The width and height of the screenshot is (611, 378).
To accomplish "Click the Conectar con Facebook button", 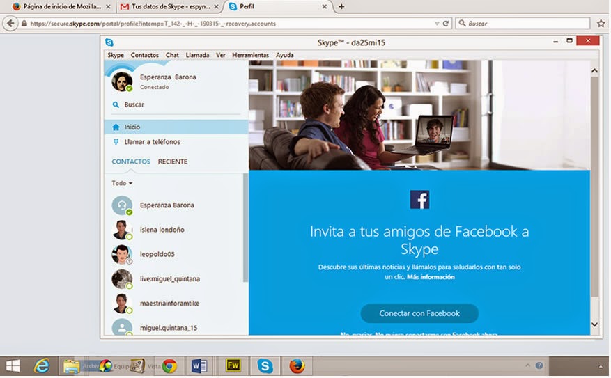I will coord(419,313).
